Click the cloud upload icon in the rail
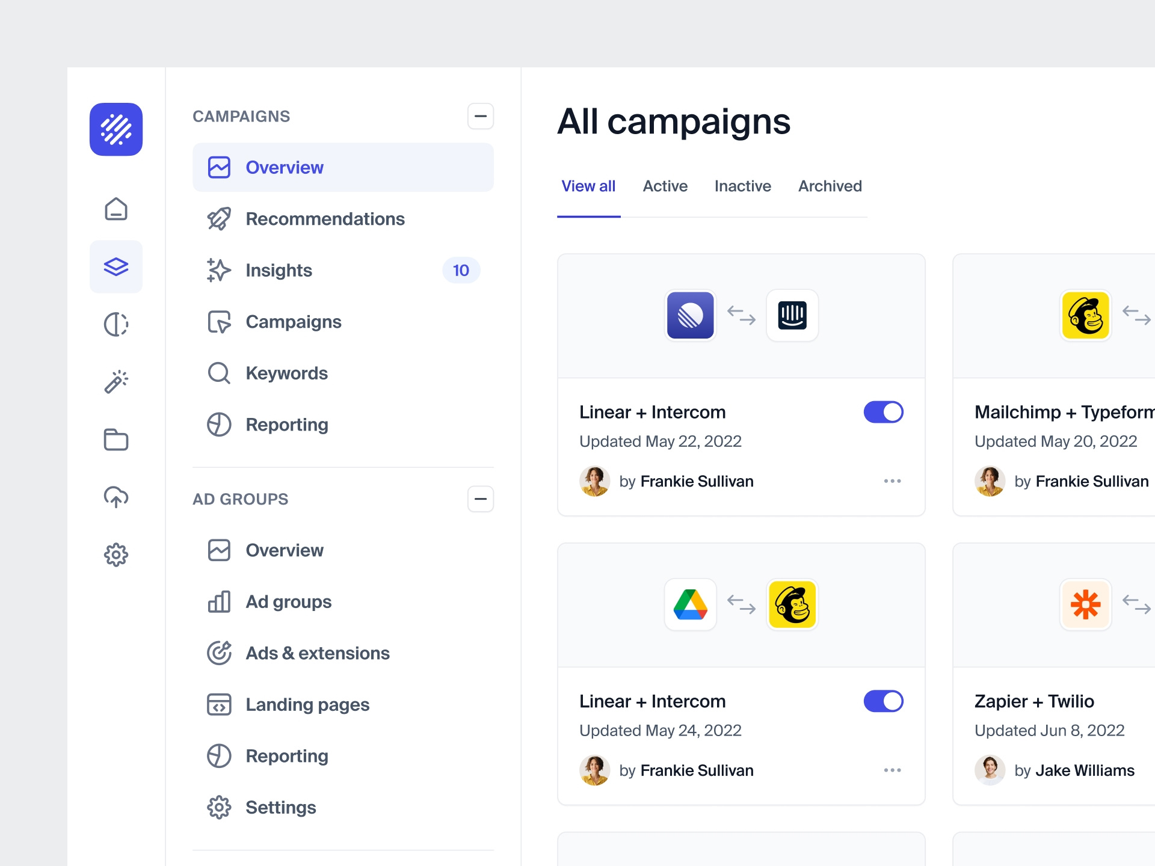The height and width of the screenshot is (866, 1155). (x=115, y=497)
